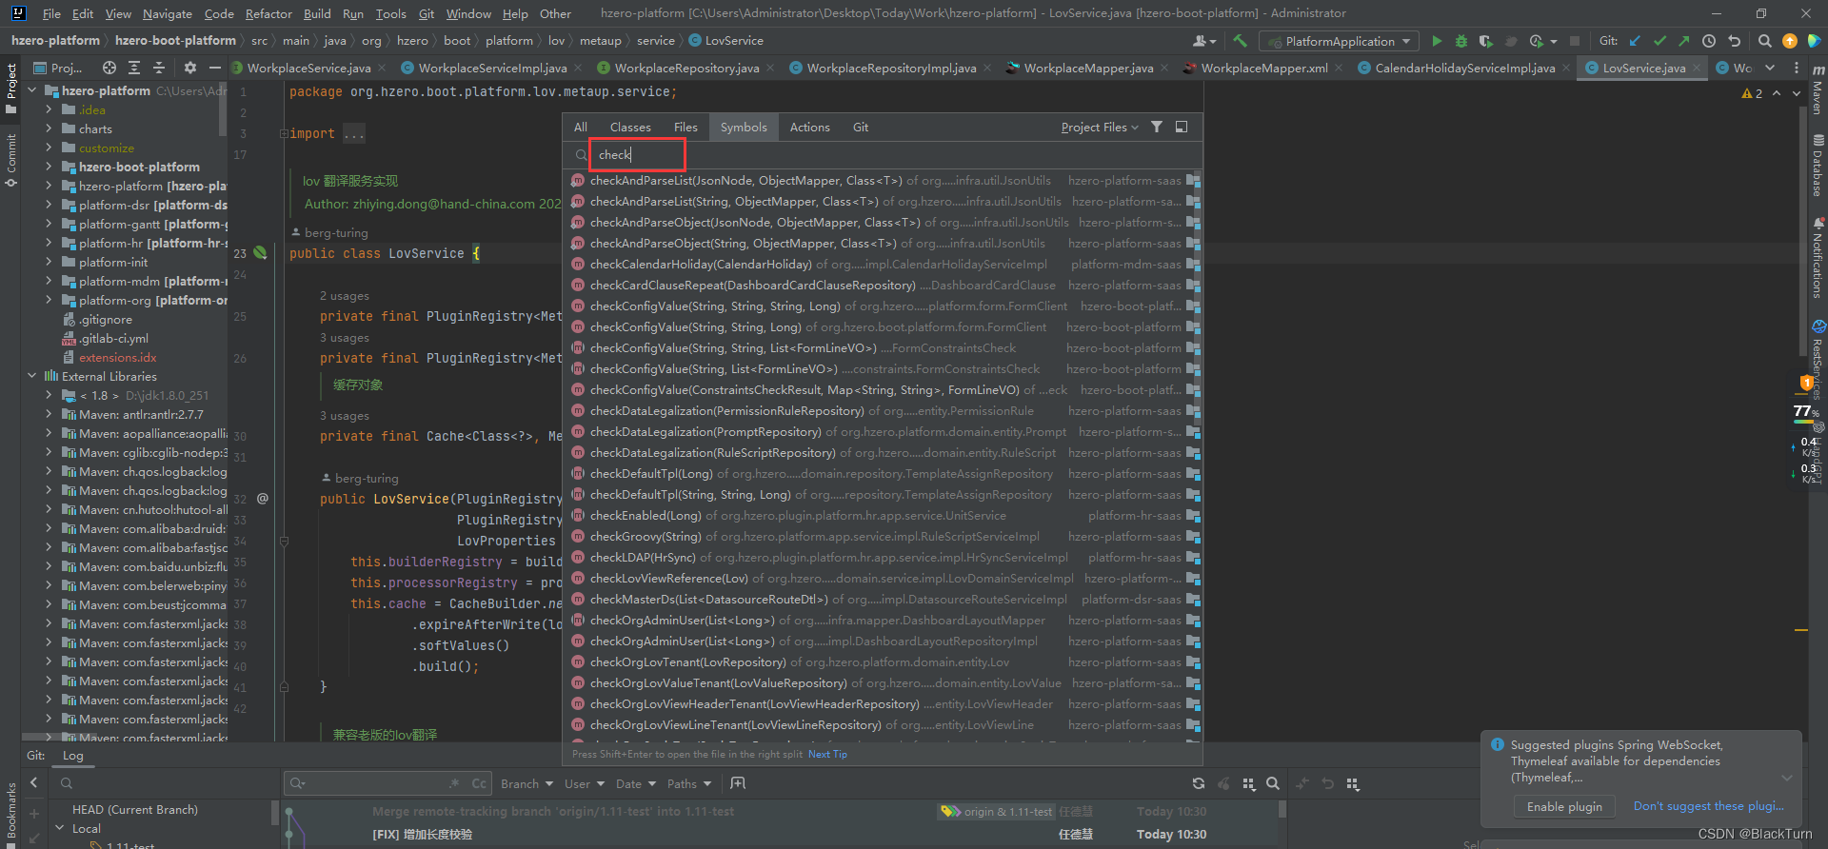This screenshot has width=1828, height=849.
Task: Select the All search tab
Action: coord(581,128)
